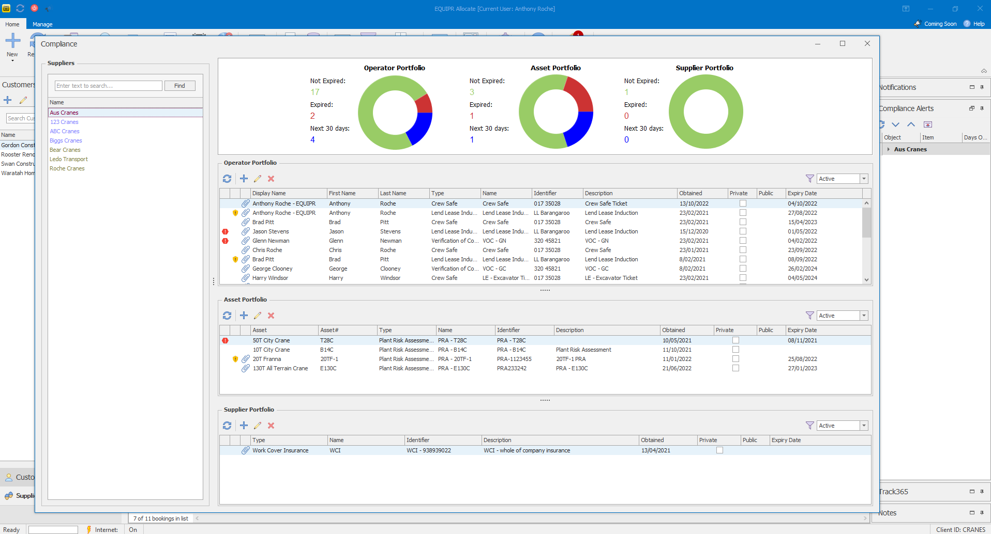Add a new customer with the plus icon
The image size is (991, 534).
pyautogui.click(x=7, y=100)
